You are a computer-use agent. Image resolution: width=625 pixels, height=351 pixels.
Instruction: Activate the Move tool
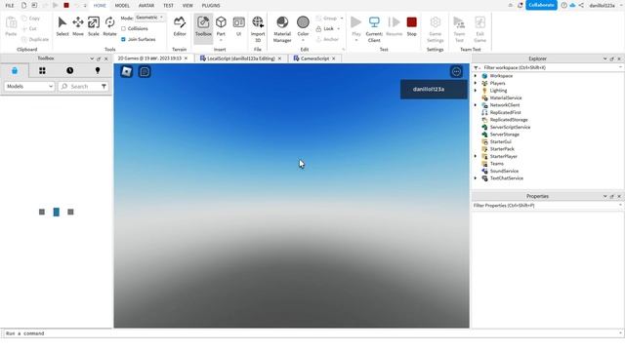click(78, 26)
